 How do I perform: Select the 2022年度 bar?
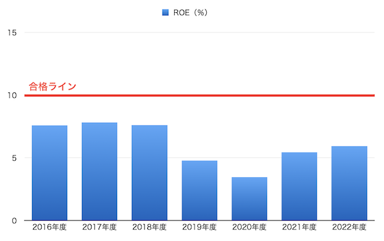click(349, 183)
